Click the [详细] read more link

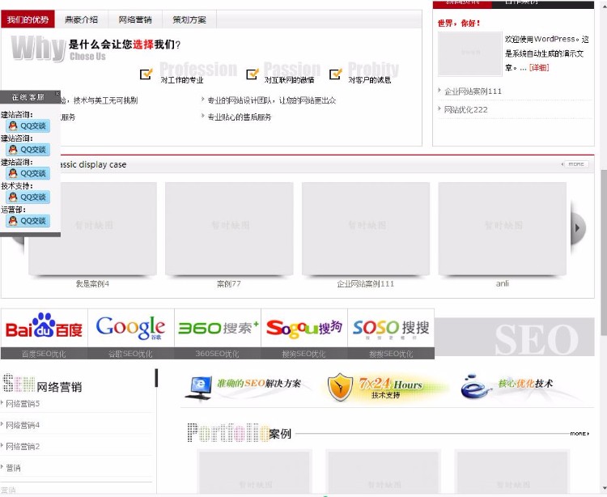coord(539,68)
